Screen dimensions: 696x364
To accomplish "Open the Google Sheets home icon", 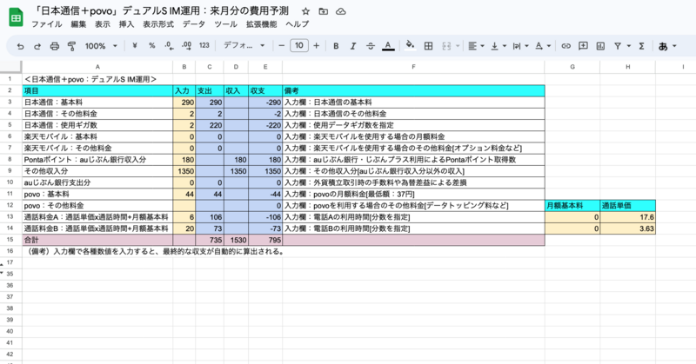I will point(16,17).
